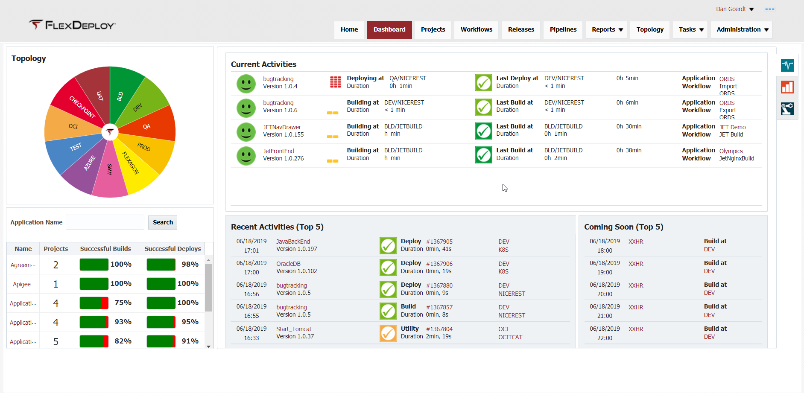This screenshot has height=393, width=804.
Task: Click the success check icon for Deploy #1367905
Action: [x=388, y=246]
